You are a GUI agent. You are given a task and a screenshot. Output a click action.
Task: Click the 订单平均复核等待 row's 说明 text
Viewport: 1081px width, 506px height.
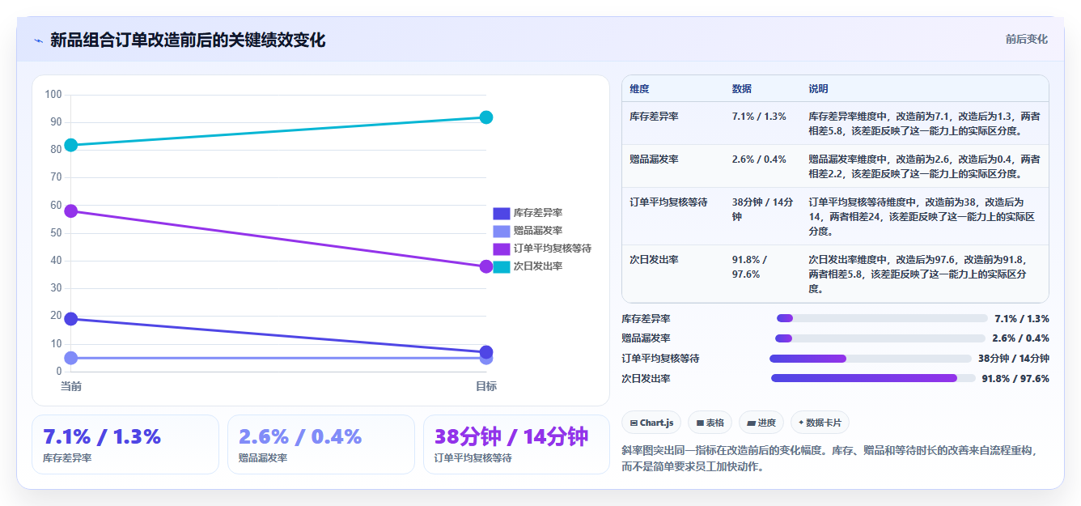click(x=922, y=217)
